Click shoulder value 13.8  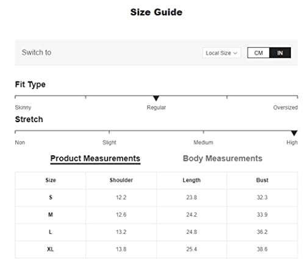pos(121,249)
